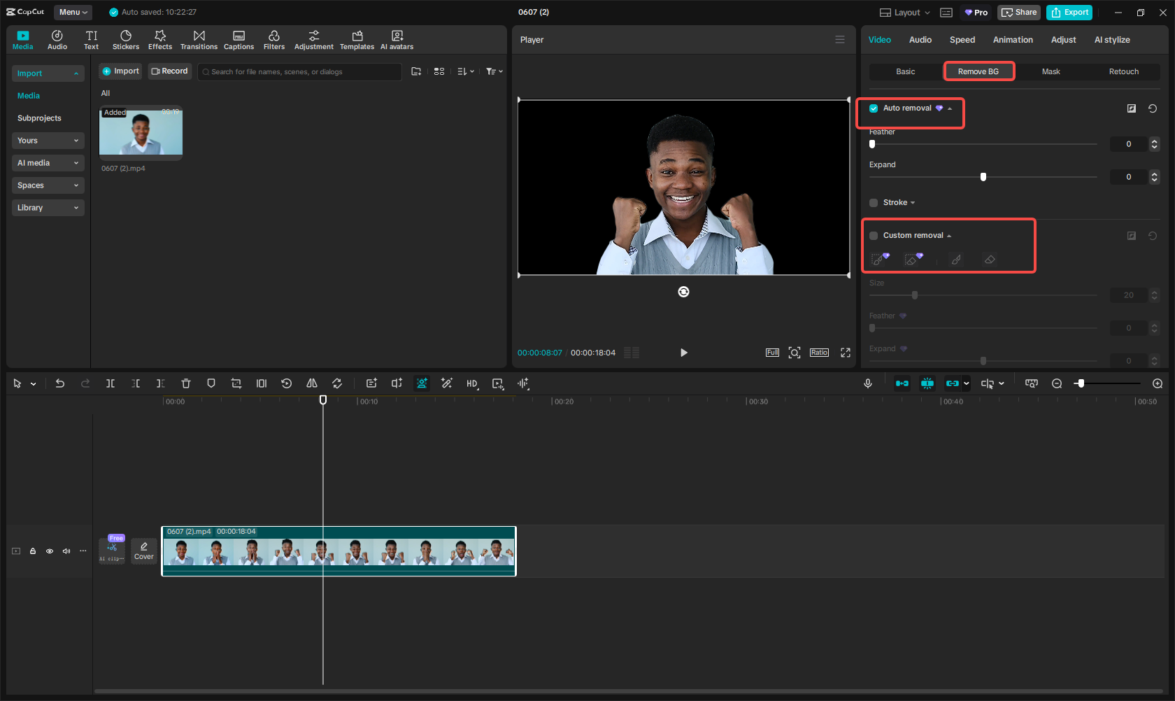Screen dimensions: 1175x701
Task: Switch to the Animation tab
Action: click(x=1012, y=40)
